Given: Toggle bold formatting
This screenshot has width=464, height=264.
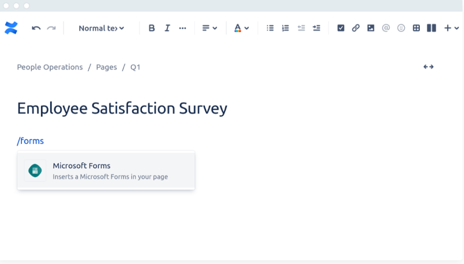Looking at the screenshot, I should [151, 28].
